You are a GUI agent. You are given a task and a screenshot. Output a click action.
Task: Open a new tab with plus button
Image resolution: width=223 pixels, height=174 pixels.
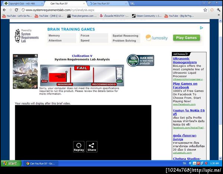coord(132,4)
